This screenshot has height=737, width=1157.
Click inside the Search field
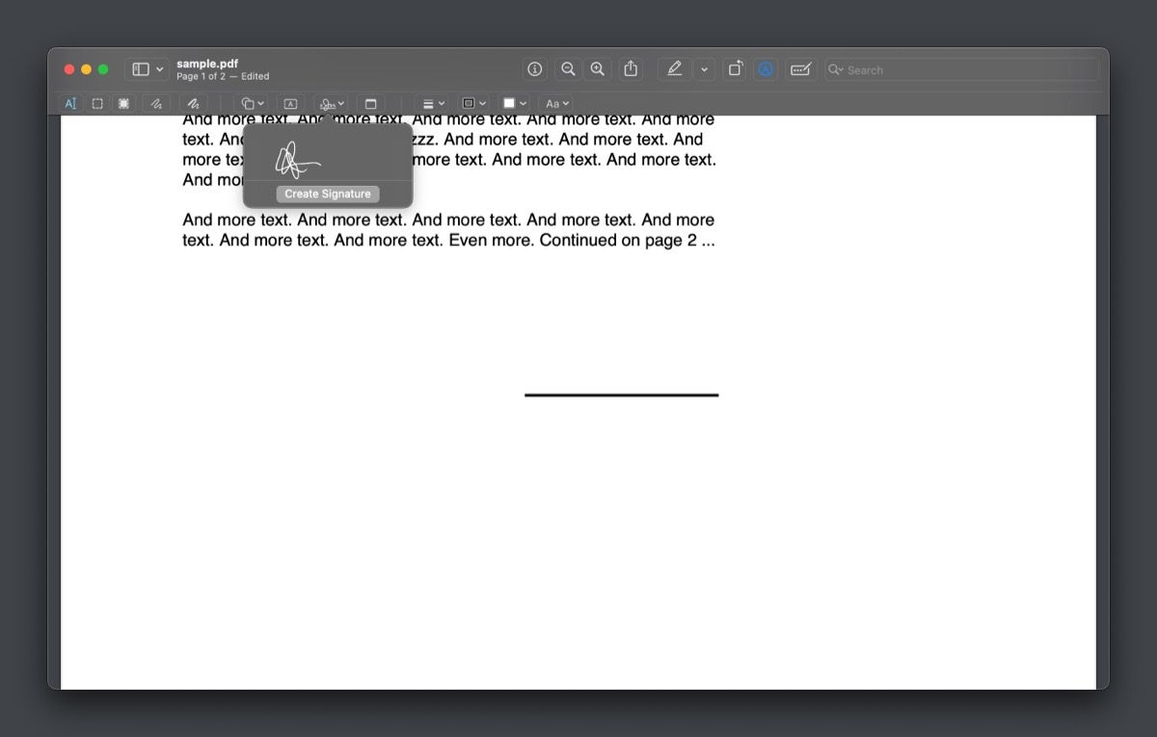pos(964,69)
